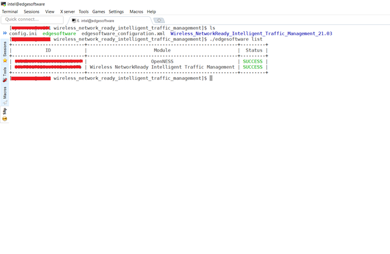Click the Tools knife icon
390x254 pixels.
[x=5, y=80]
